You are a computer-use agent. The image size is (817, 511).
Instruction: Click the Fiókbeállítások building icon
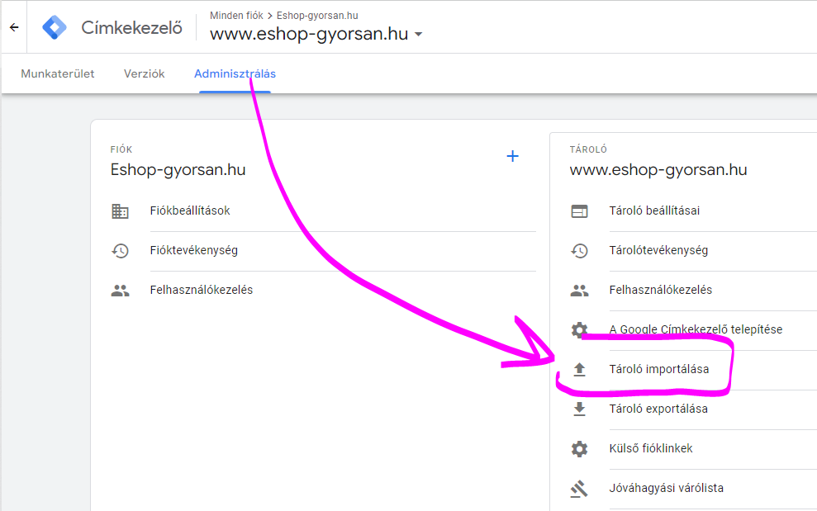120,211
